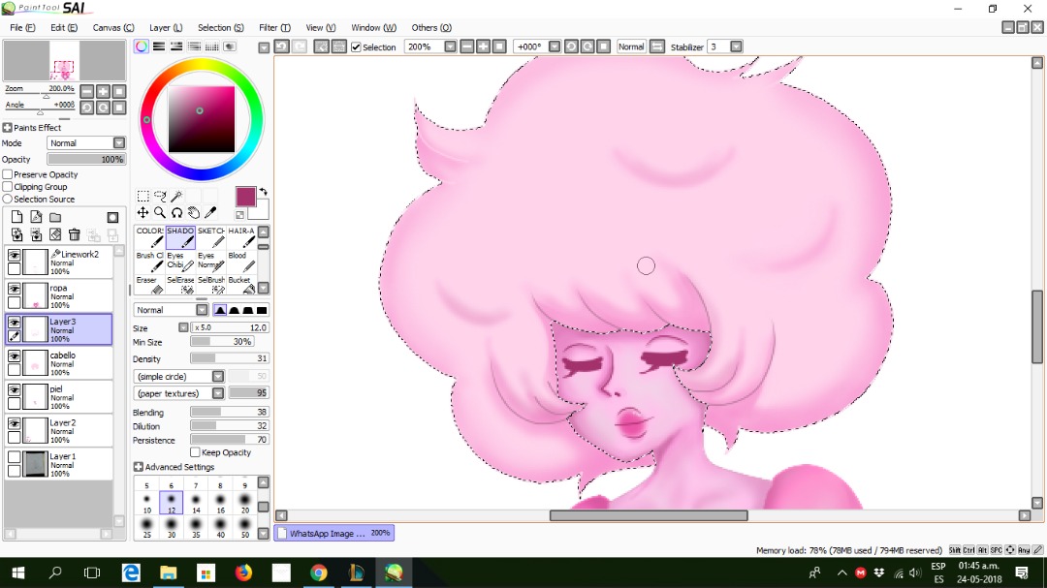Screen dimensions: 1047x588
Task: Open the brush mode Normal dropdown
Action: 202,310
